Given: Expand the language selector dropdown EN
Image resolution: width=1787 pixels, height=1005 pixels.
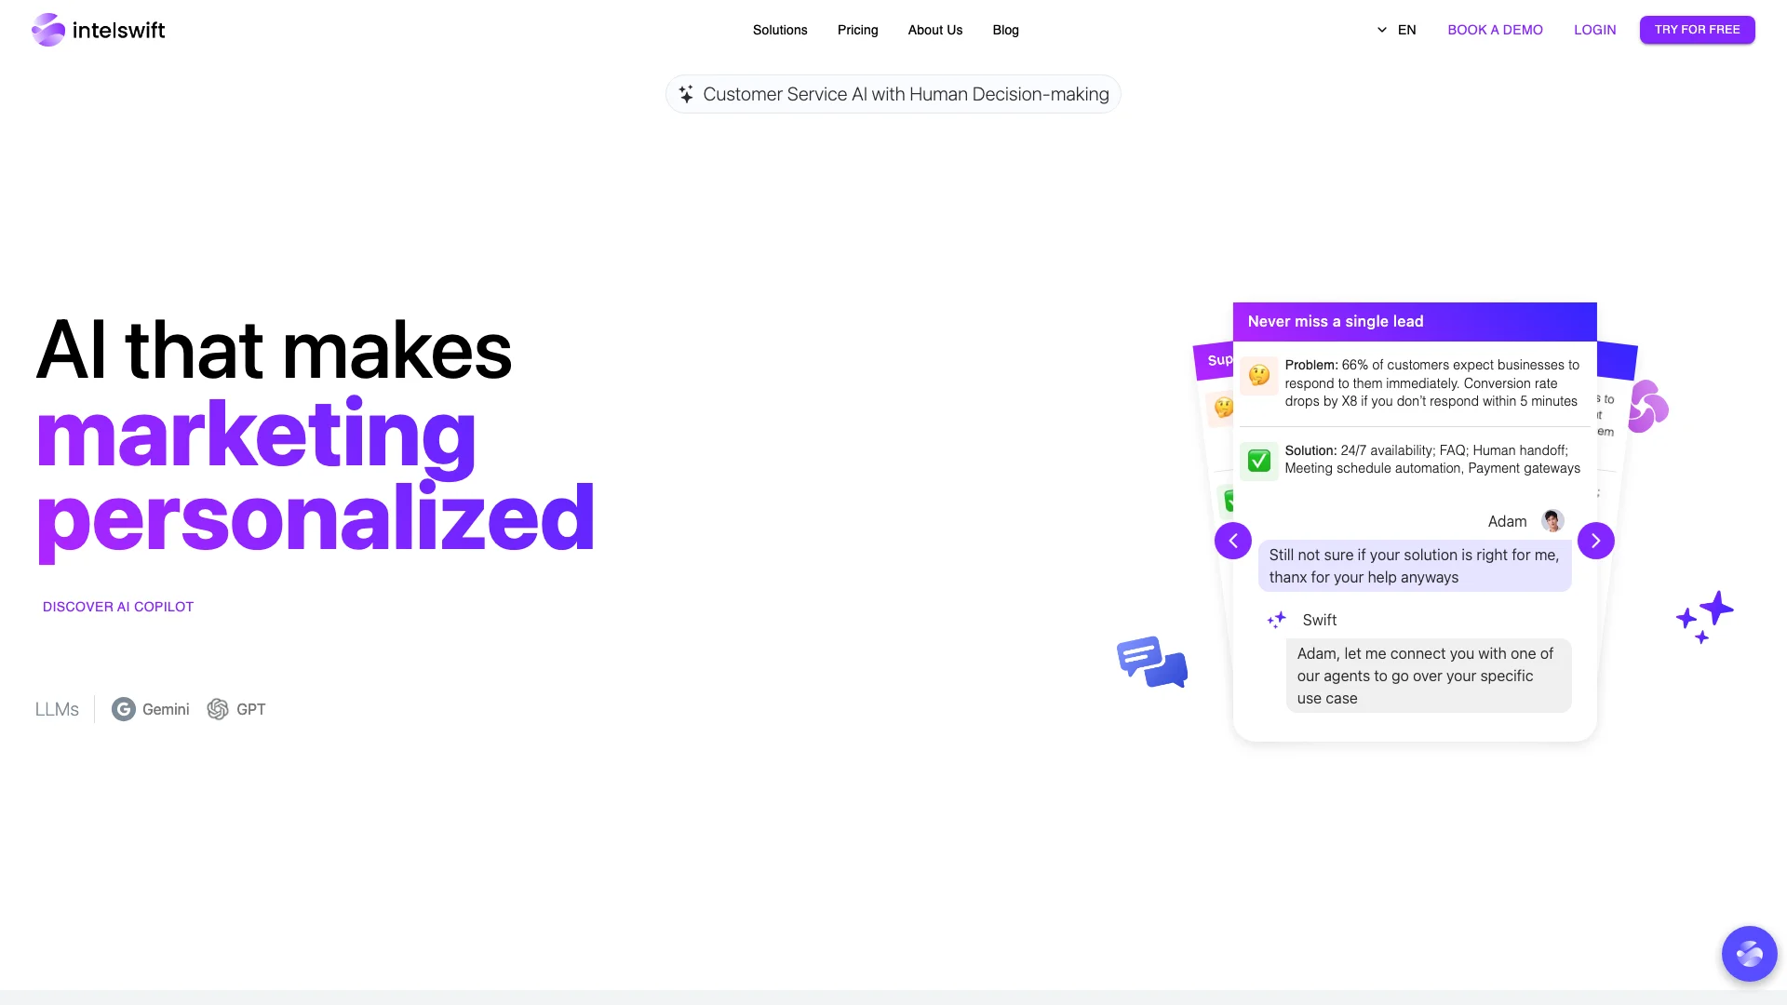Looking at the screenshot, I should pos(1395,30).
